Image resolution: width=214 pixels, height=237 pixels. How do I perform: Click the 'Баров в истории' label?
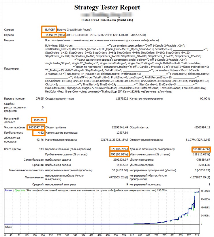click(15, 99)
